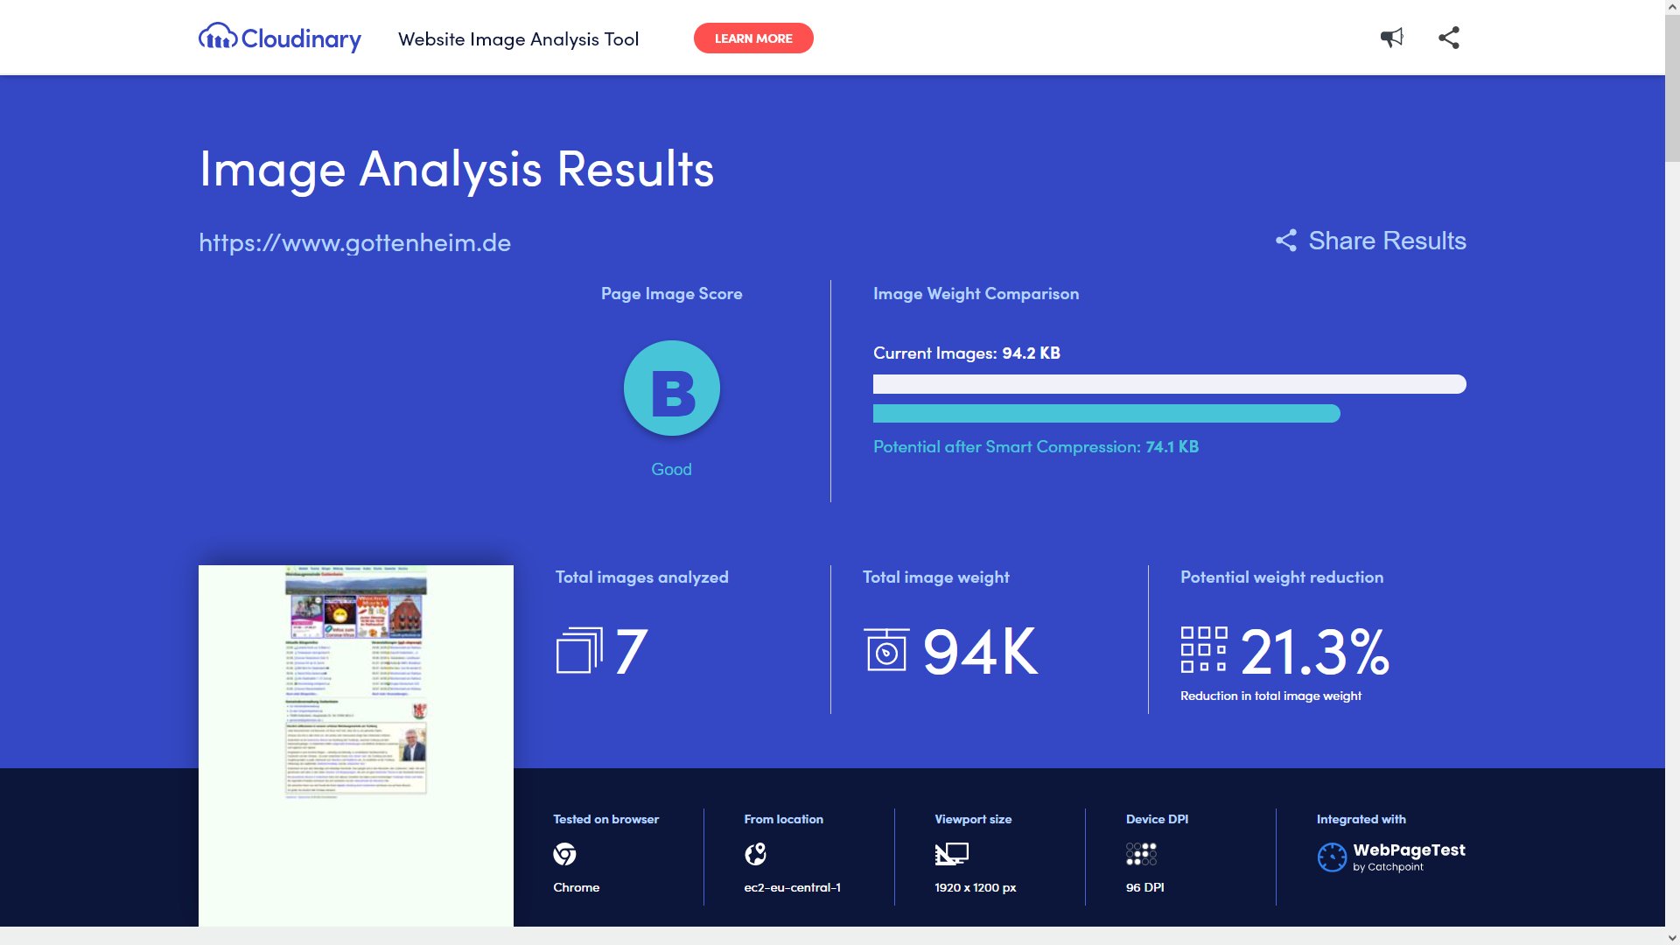Click the Chrome browser icon
Screen dimensions: 1680x945
pyautogui.click(x=564, y=854)
